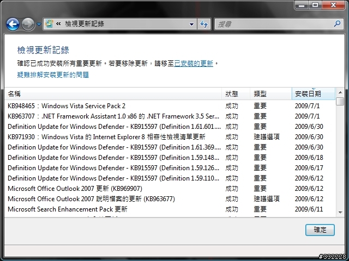349x261 pixels.
Task: Select KB971930 Internet Explorer 8 相容性 row
Action: coord(170,136)
